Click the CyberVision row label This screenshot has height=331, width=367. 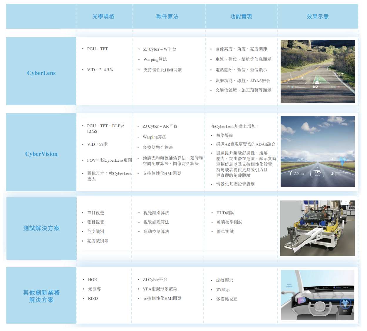(41, 154)
